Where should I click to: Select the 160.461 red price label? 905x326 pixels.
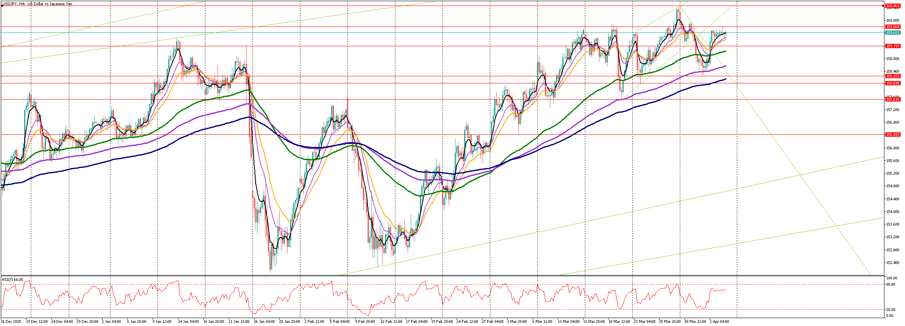(x=893, y=6)
